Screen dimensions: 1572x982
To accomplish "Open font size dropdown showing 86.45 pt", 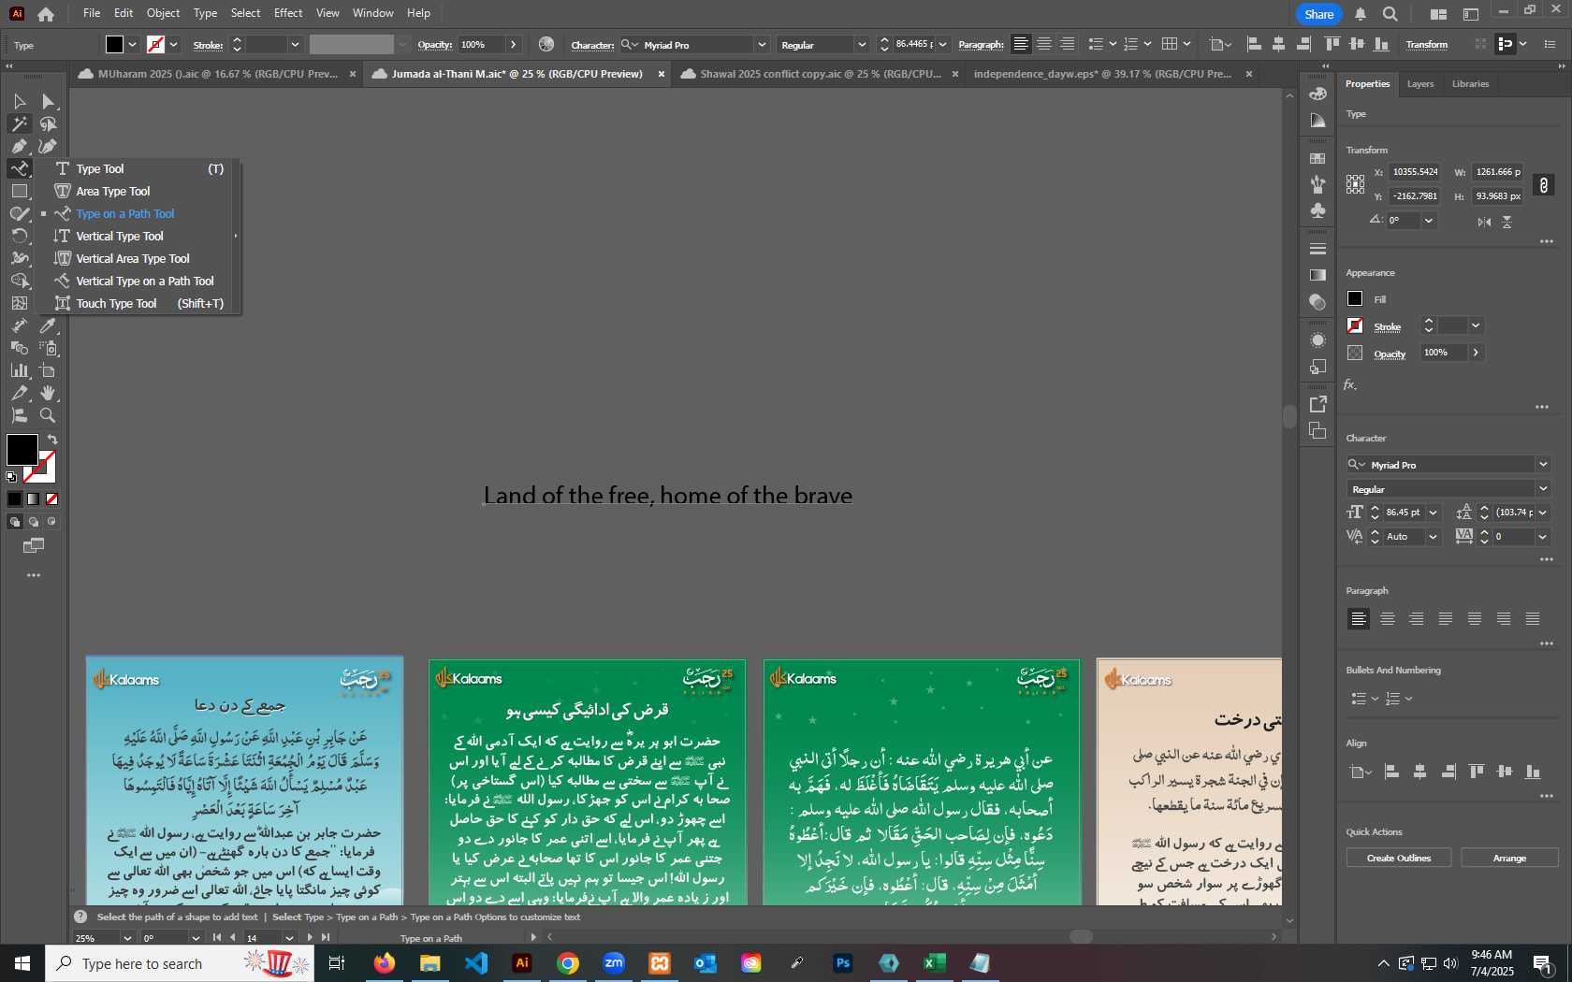I will click(1433, 513).
